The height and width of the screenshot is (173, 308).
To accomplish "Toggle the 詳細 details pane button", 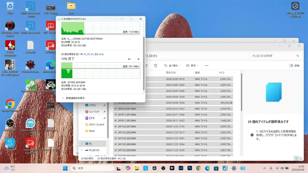I will pos(294,65).
